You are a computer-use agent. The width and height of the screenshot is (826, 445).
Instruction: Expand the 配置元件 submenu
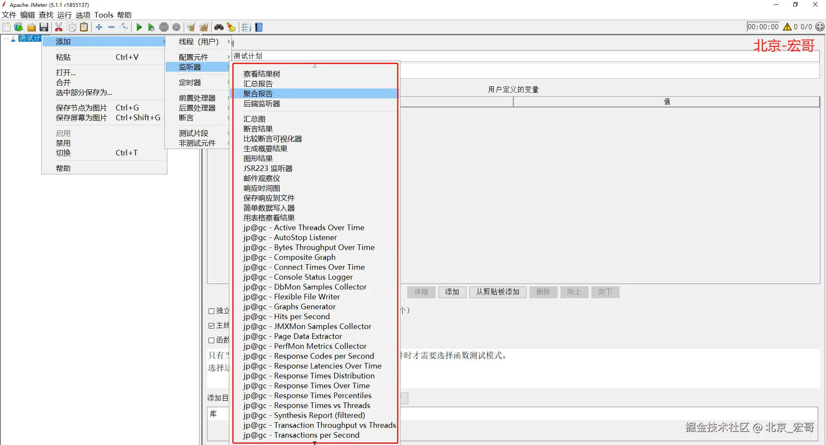[198, 57]
